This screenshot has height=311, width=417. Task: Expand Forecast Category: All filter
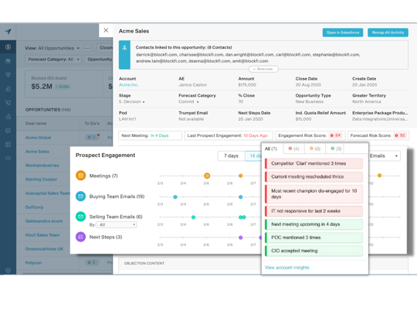(53, 59)
